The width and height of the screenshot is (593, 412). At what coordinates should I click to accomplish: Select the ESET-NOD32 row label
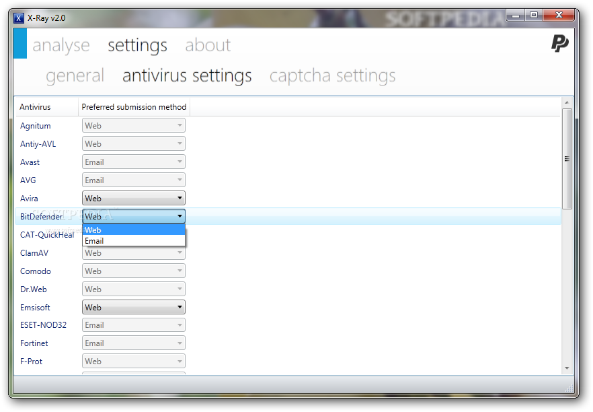[43, 325]
